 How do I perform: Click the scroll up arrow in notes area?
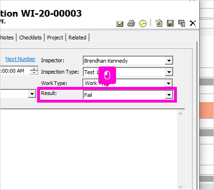coord(180,114)
